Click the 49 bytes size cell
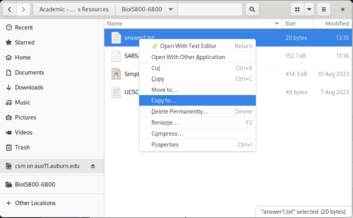This screenshot has height=218, width=353. coord(296,92)
